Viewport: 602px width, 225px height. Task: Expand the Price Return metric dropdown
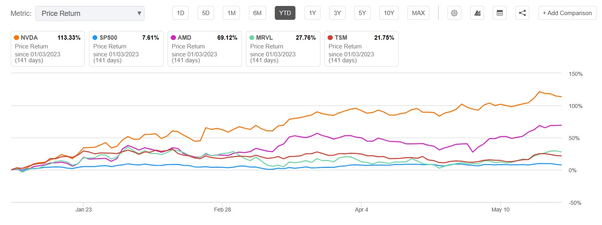(x=90, y=13)
